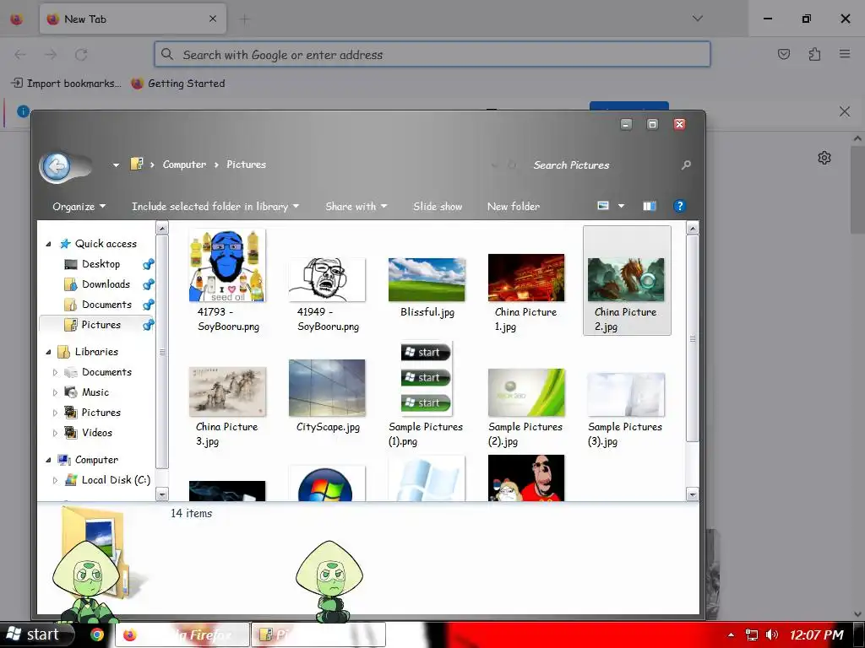This screenshot has height=648, width=865.
Task: Click the pin icon beside Desktop
Action: pyautogui.click(x=148, y=264)
